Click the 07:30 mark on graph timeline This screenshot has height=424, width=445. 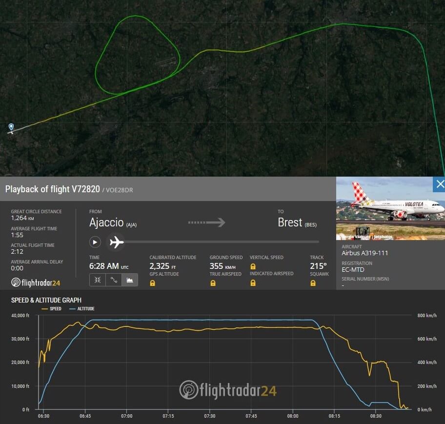(x=209, y=416)
